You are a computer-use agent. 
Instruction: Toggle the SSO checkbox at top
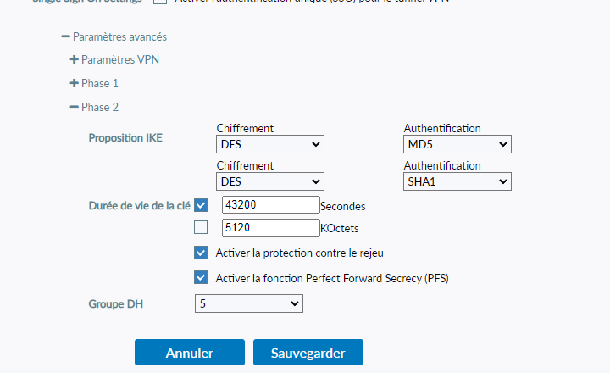click(x=160, y=2)
